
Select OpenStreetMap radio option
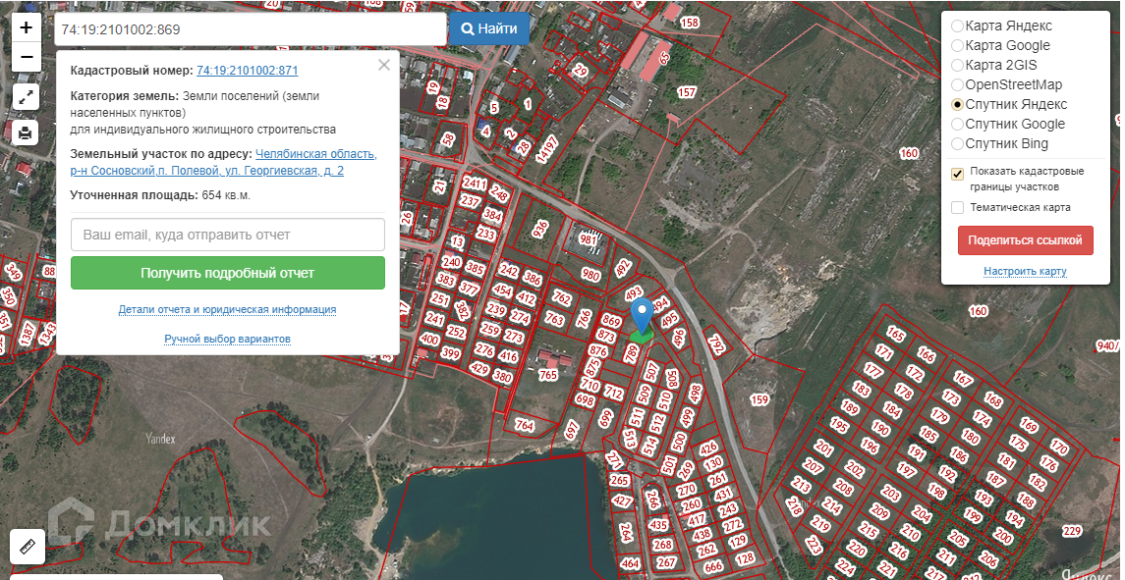(x=957, y=84)
